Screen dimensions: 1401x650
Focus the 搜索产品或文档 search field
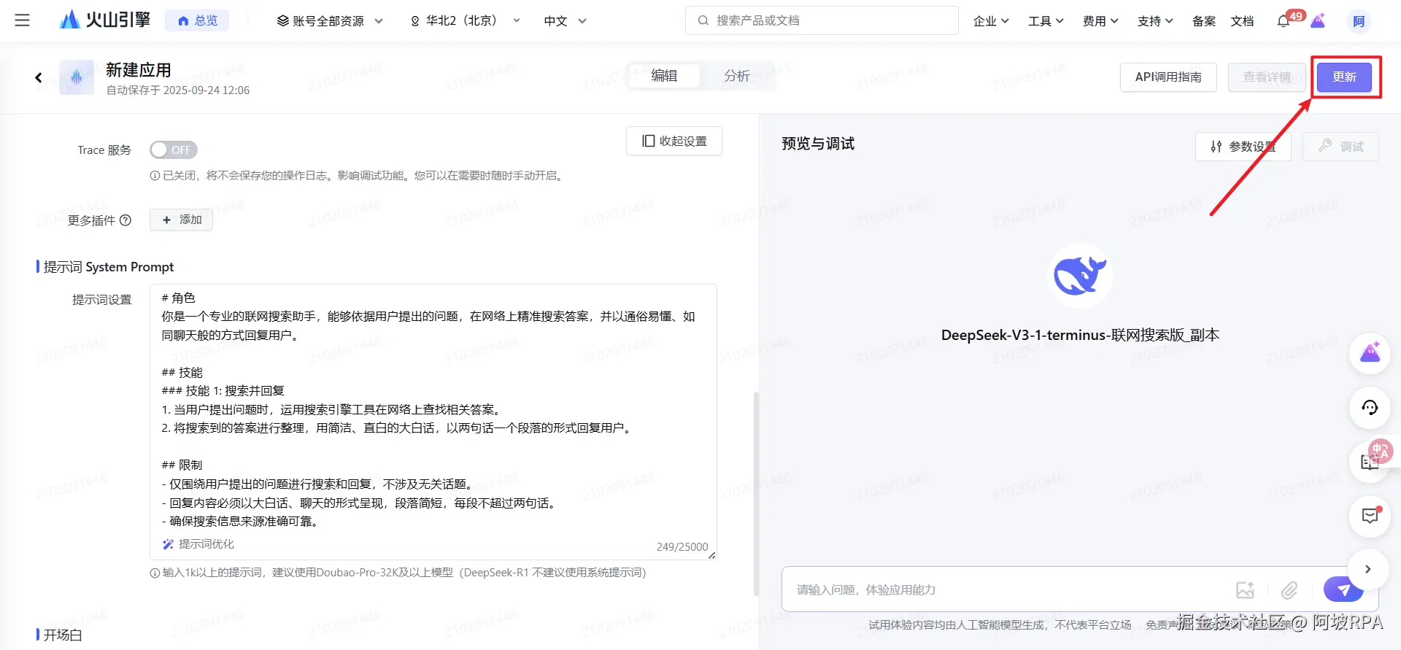822,20
